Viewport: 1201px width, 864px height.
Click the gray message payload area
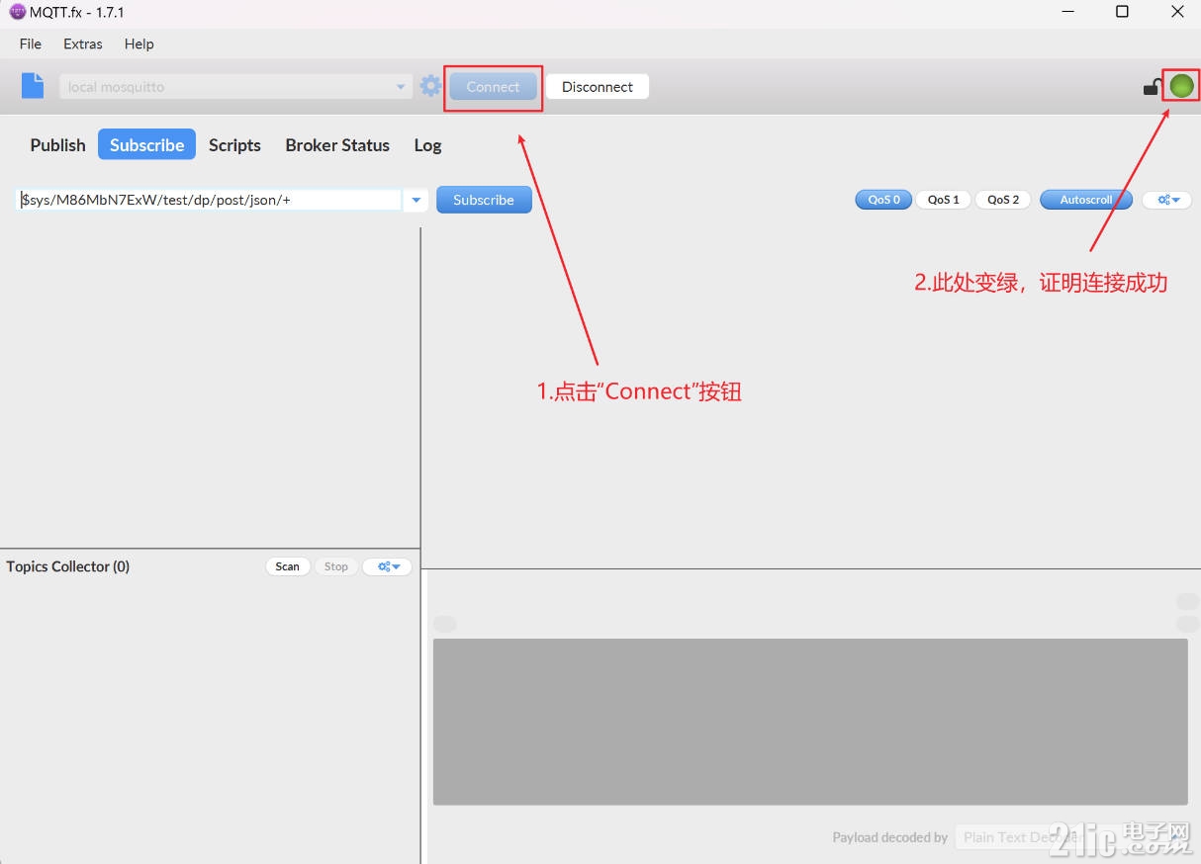point(810,722)
